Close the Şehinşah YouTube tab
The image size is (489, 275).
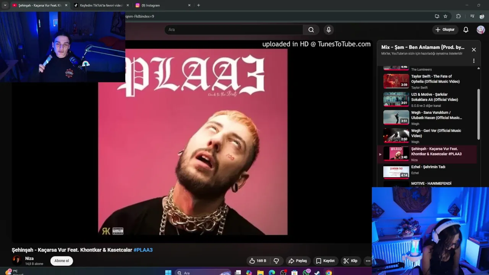click(66, 5)
